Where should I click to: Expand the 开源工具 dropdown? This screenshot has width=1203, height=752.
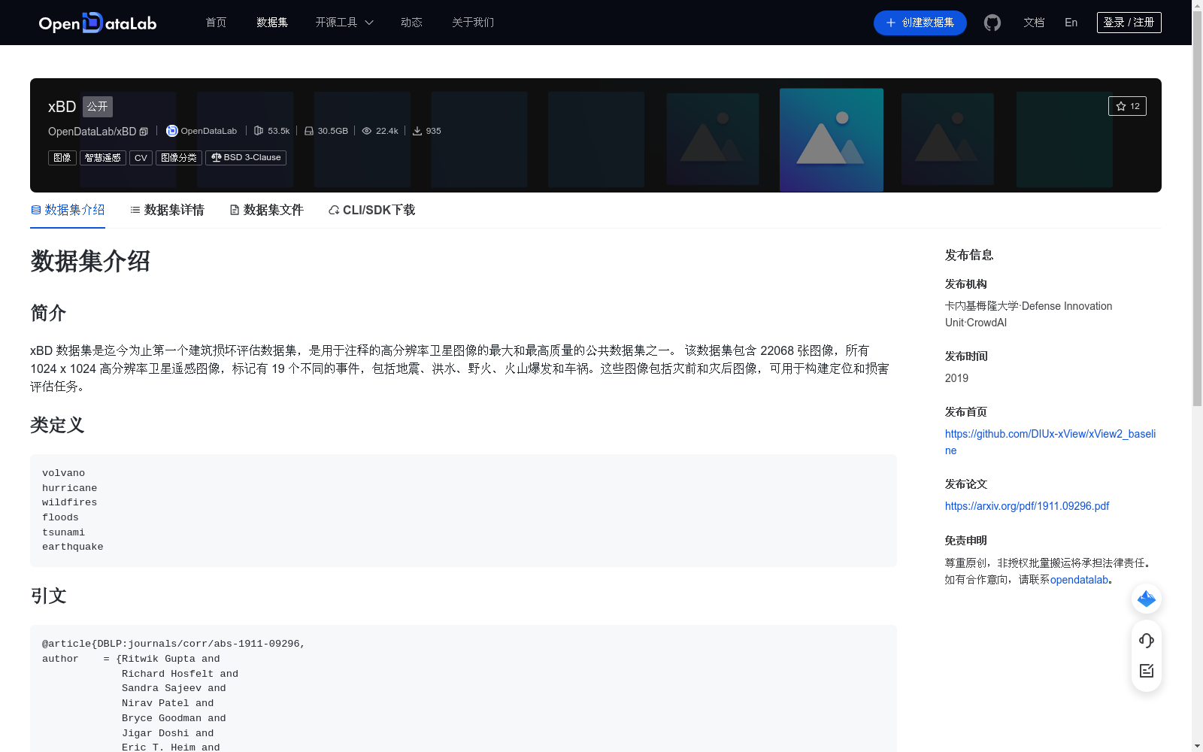[x=344, y=23]
